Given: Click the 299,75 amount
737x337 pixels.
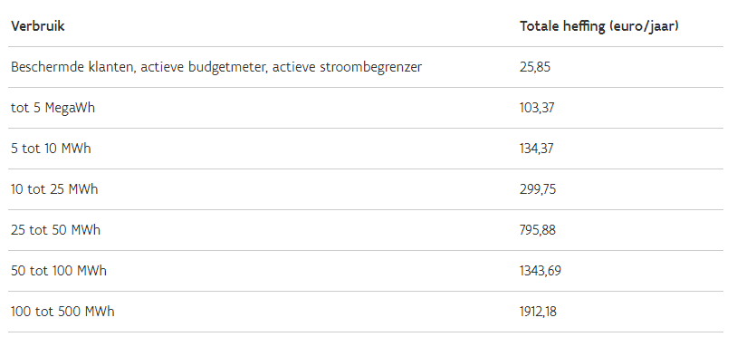Looking at the screenshot, I should coord(538,189).
